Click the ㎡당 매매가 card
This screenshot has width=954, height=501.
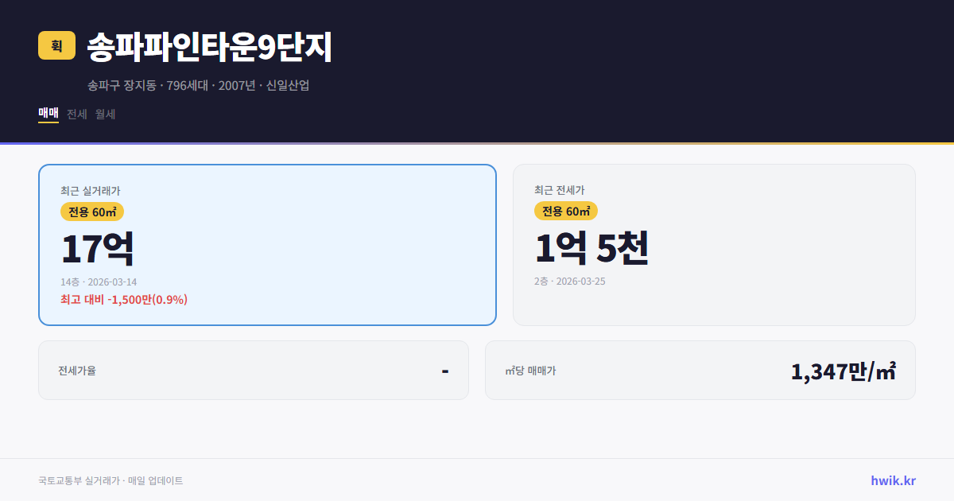point(700,370)
